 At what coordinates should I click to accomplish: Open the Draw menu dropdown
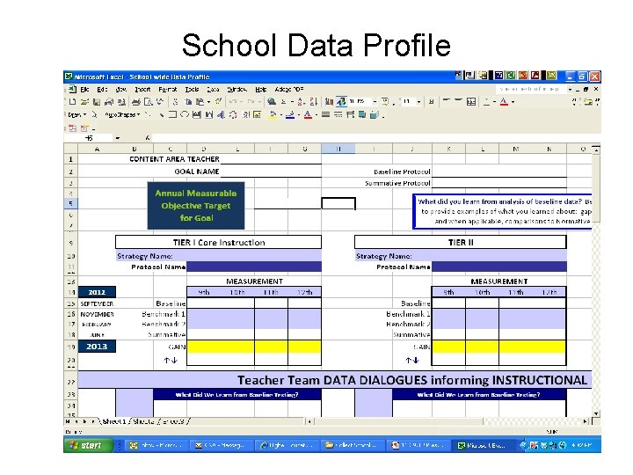click(77, 115)
